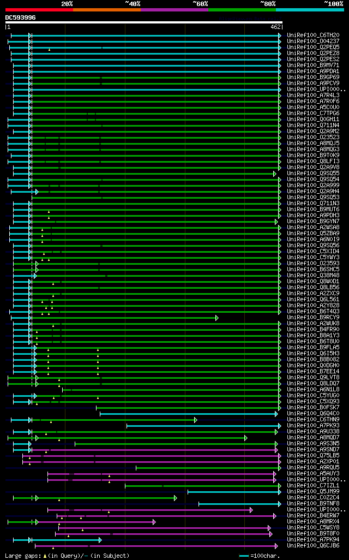This screenshot has height=560, width=349.
Task: Select hit label UniRef100_B9FLA5
Action: [x=314, y=348]
